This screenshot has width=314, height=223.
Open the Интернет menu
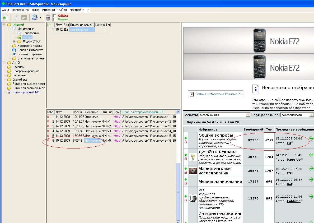(49, 10)
